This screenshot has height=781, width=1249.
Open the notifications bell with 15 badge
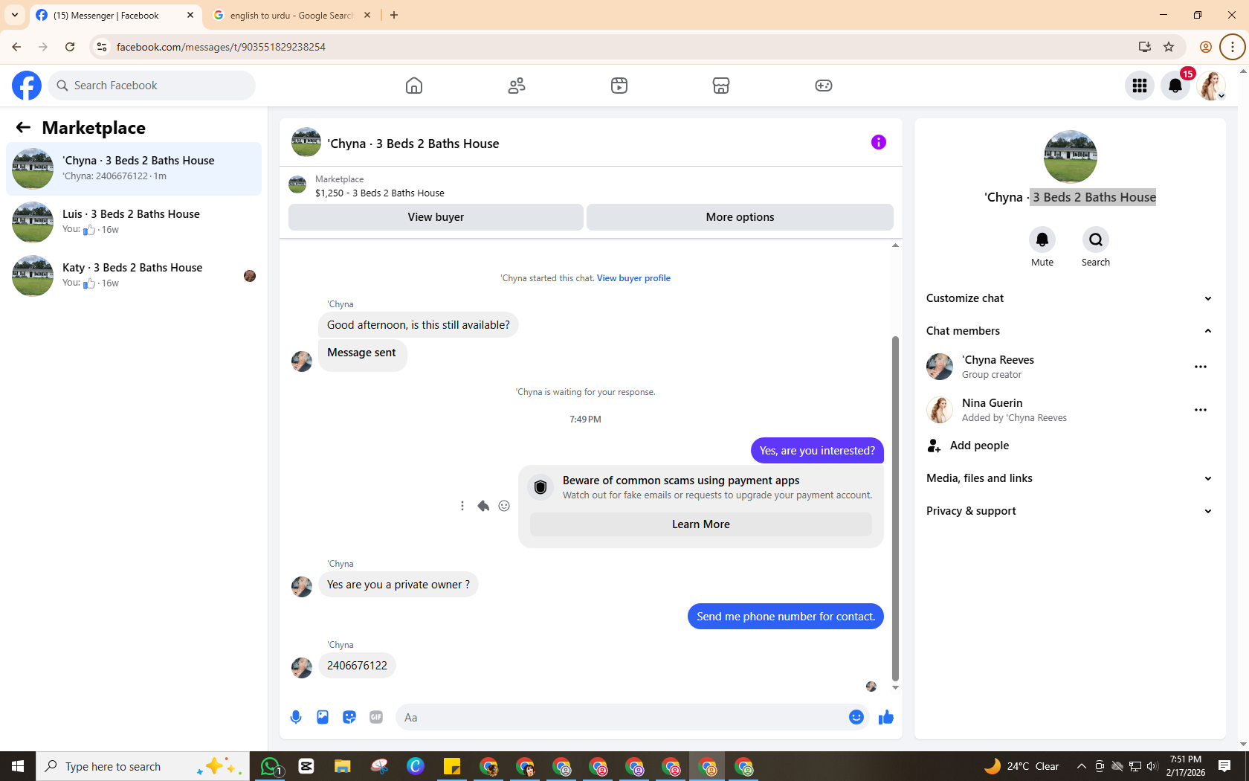1175,86
